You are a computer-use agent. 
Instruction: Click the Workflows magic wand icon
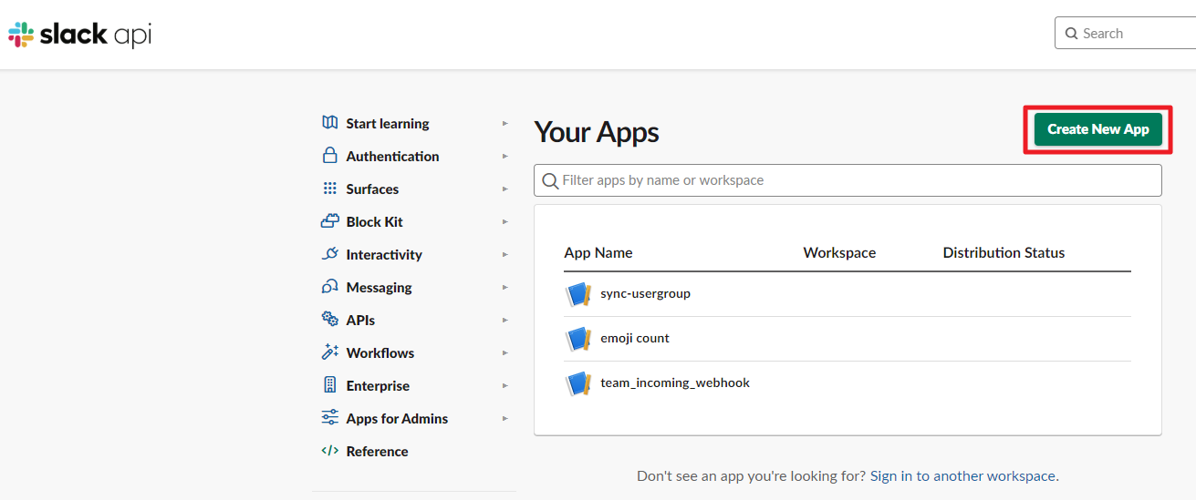[x=330, y=352]
